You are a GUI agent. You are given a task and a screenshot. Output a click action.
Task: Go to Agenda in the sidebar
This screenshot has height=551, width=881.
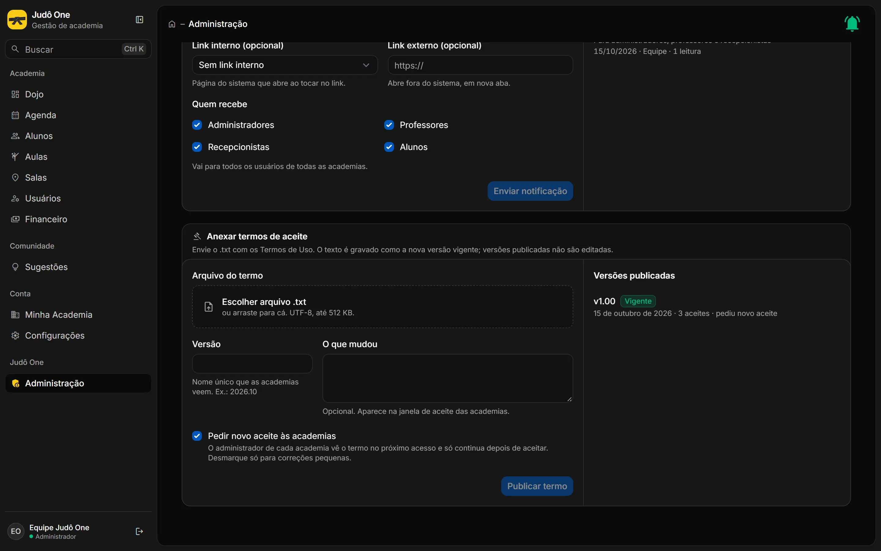(x=78, y=115)
